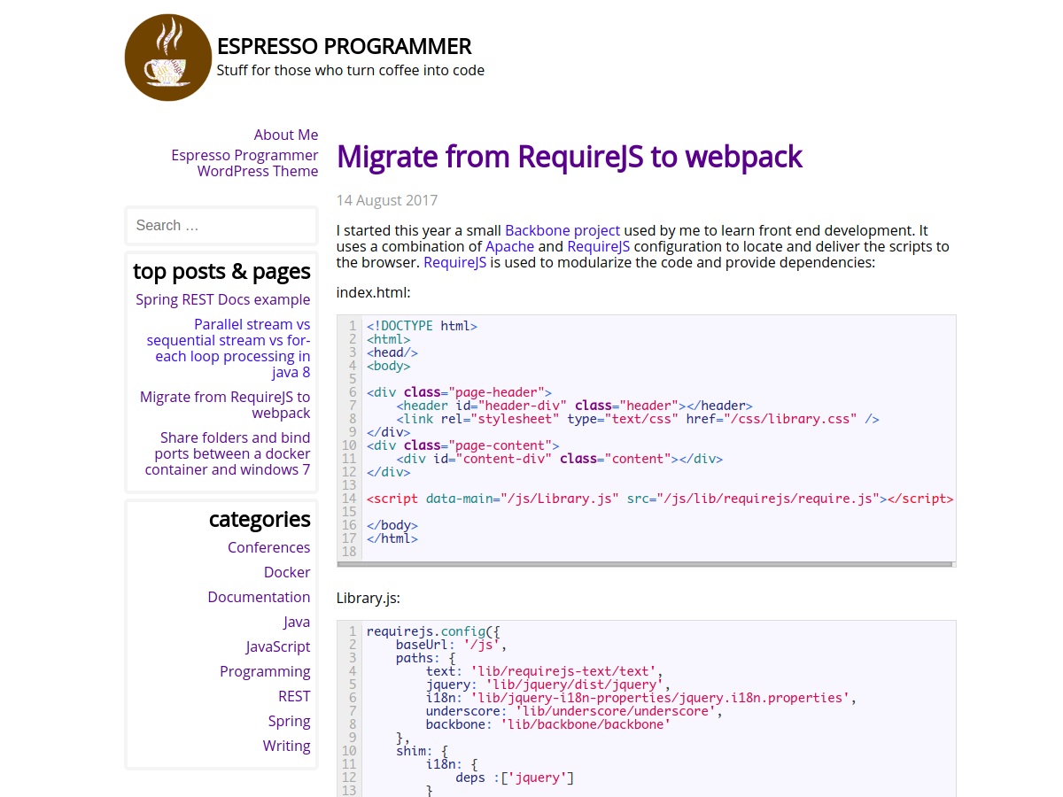Open the Docker category
The height and width of the screenshot is (797, 1063).
pos(286,572)
